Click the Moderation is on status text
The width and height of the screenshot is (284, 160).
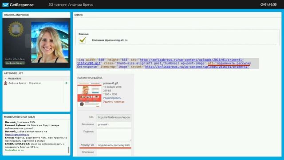[14, 150]
